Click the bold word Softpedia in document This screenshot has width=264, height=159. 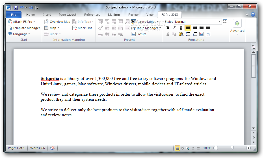tap(50, 79)
